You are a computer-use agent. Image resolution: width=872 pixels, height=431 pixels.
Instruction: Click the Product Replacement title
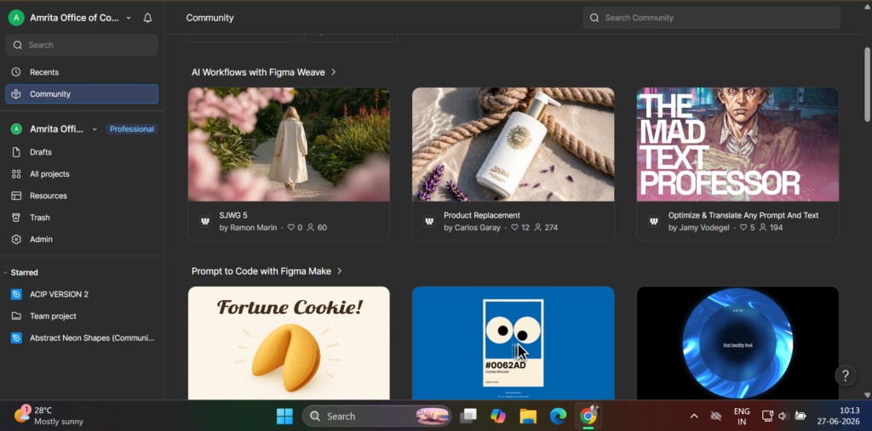click(x=482, y=216)
